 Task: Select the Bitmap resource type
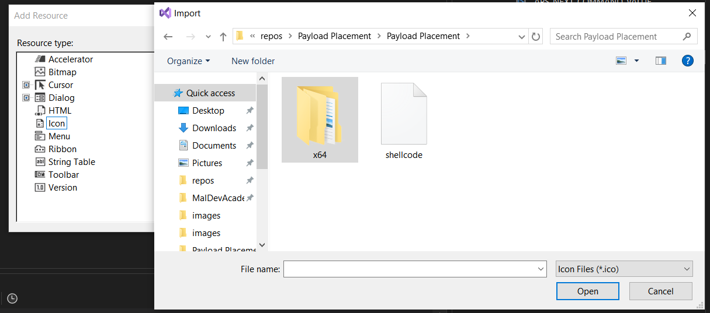coord(62,72)
